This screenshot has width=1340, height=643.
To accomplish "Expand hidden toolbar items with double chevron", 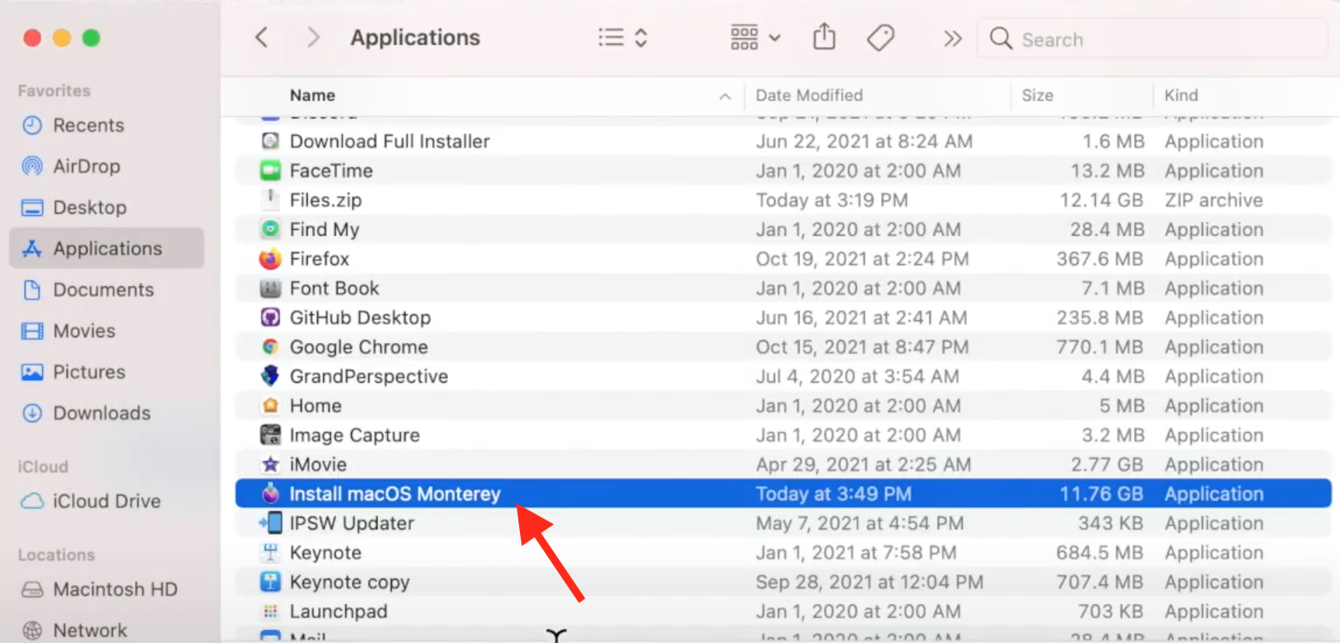I will click(952, 38).
